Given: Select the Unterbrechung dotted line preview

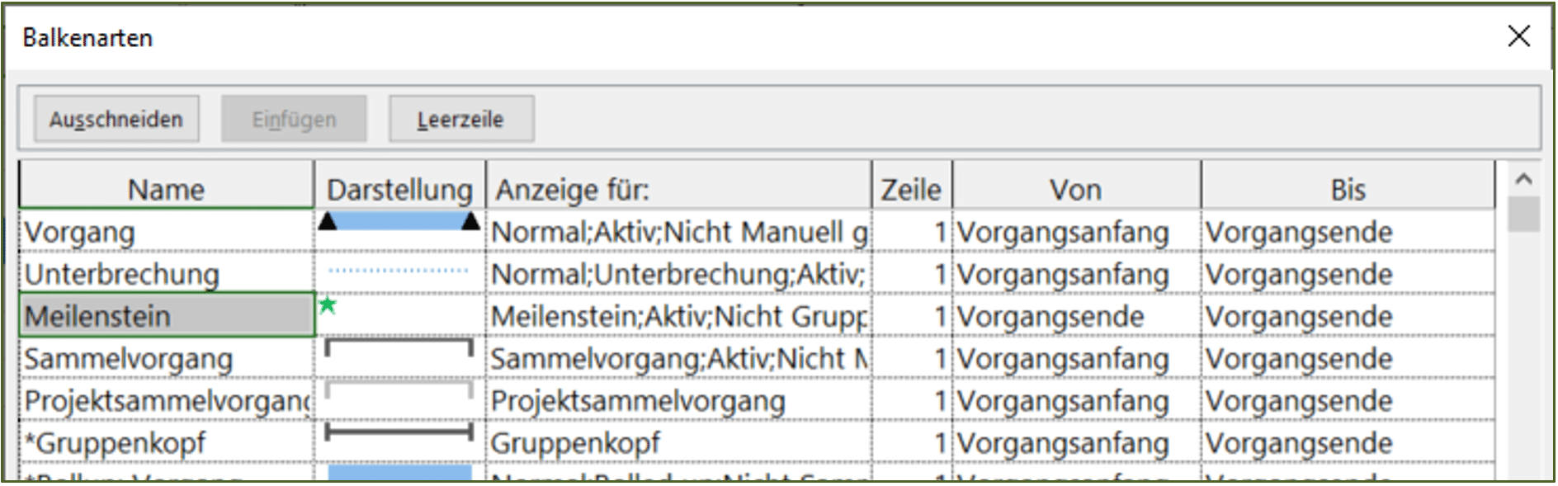Looking at the screenshot, I should tap(399, 270).
